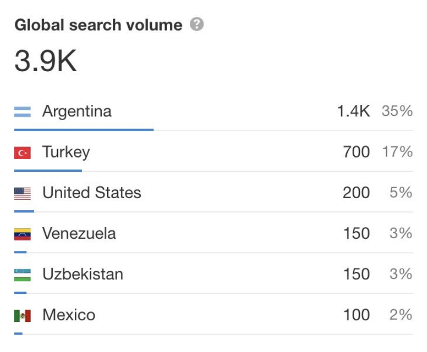427x352 pixels.
Task: Click the Argentina flag icon
Action: 22,112
